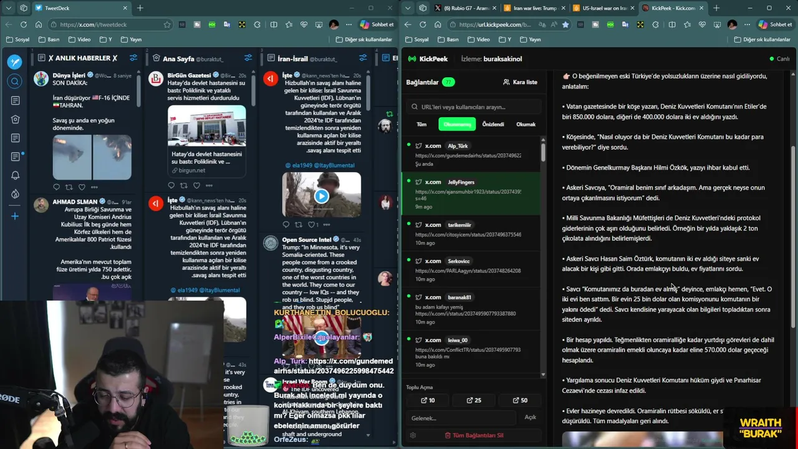Open extensions puzzle icon in KickPeek browser
Image resolution: width=798 pixels, height=449 pixels.
(x=656, y=24)
